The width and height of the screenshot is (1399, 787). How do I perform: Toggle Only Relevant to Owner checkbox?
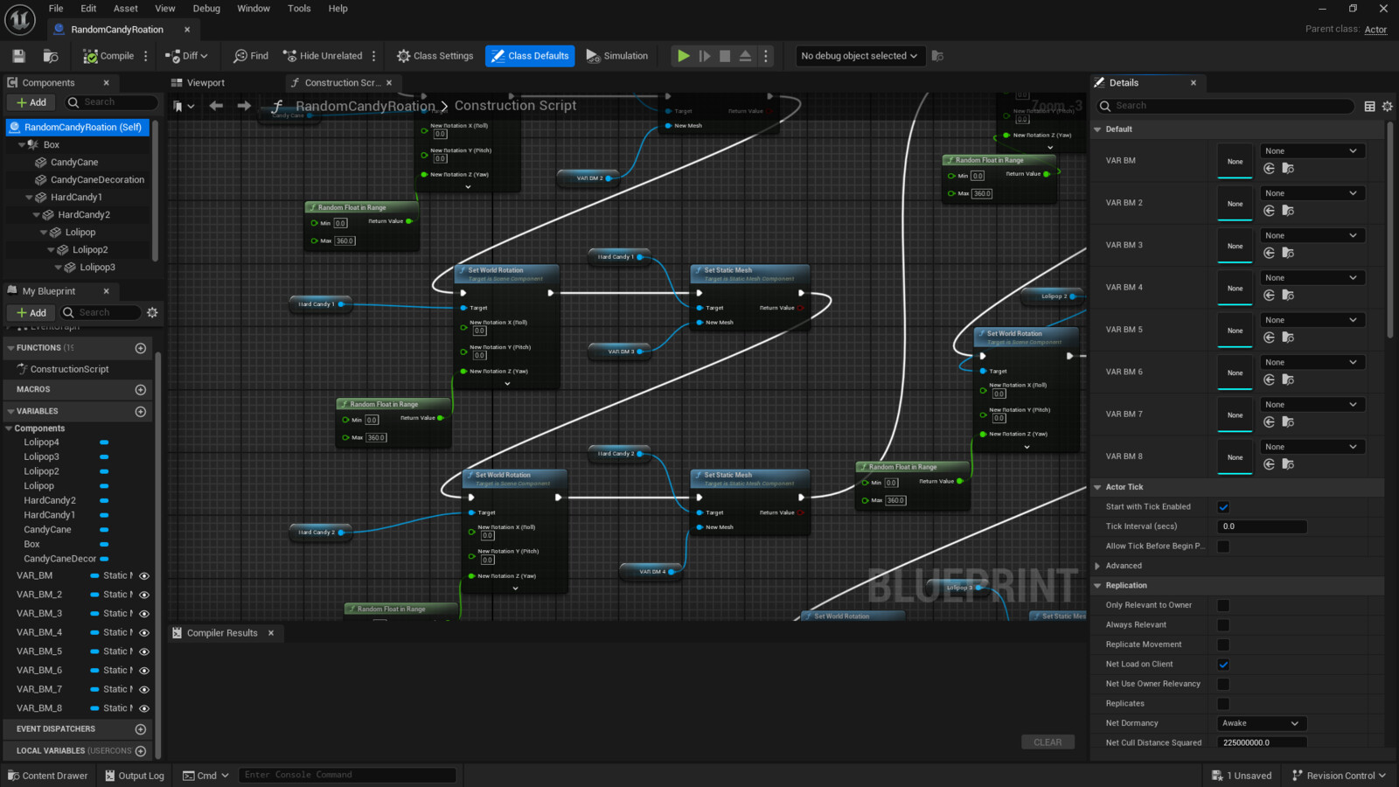click(1223, 605)
